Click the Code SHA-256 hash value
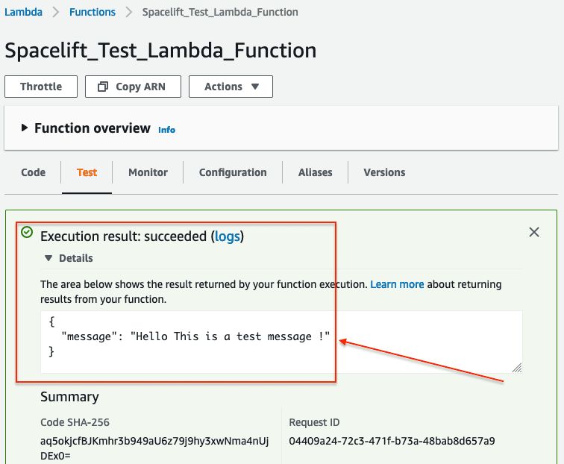564x464 pixels. [154, 448]
